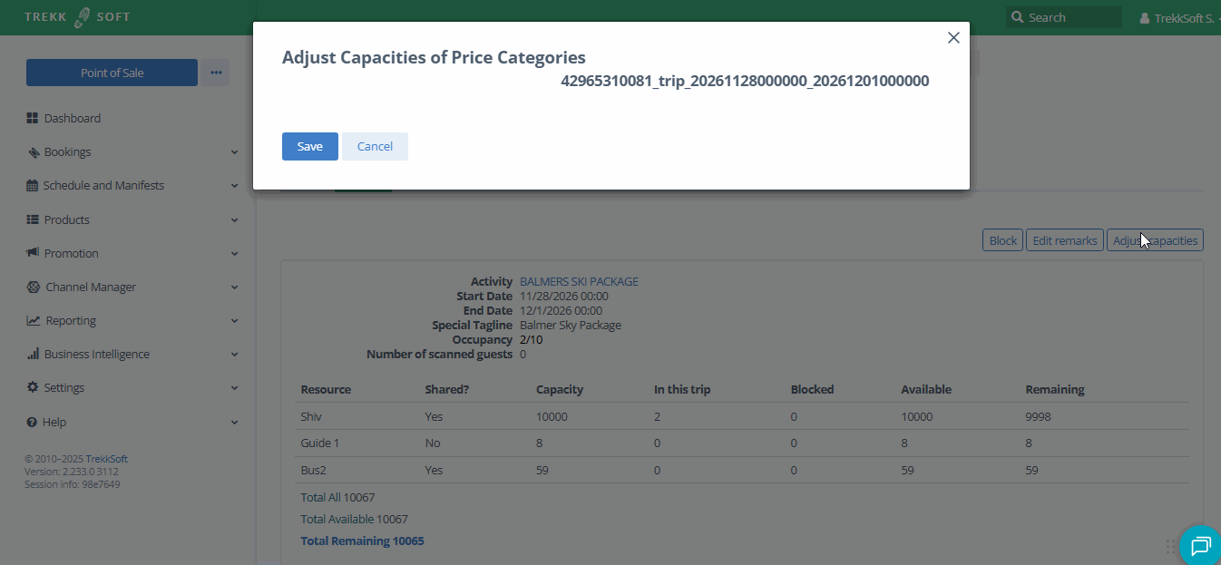Click the Search input field
The image size is (1221, 565).
tap(1070, 18)
